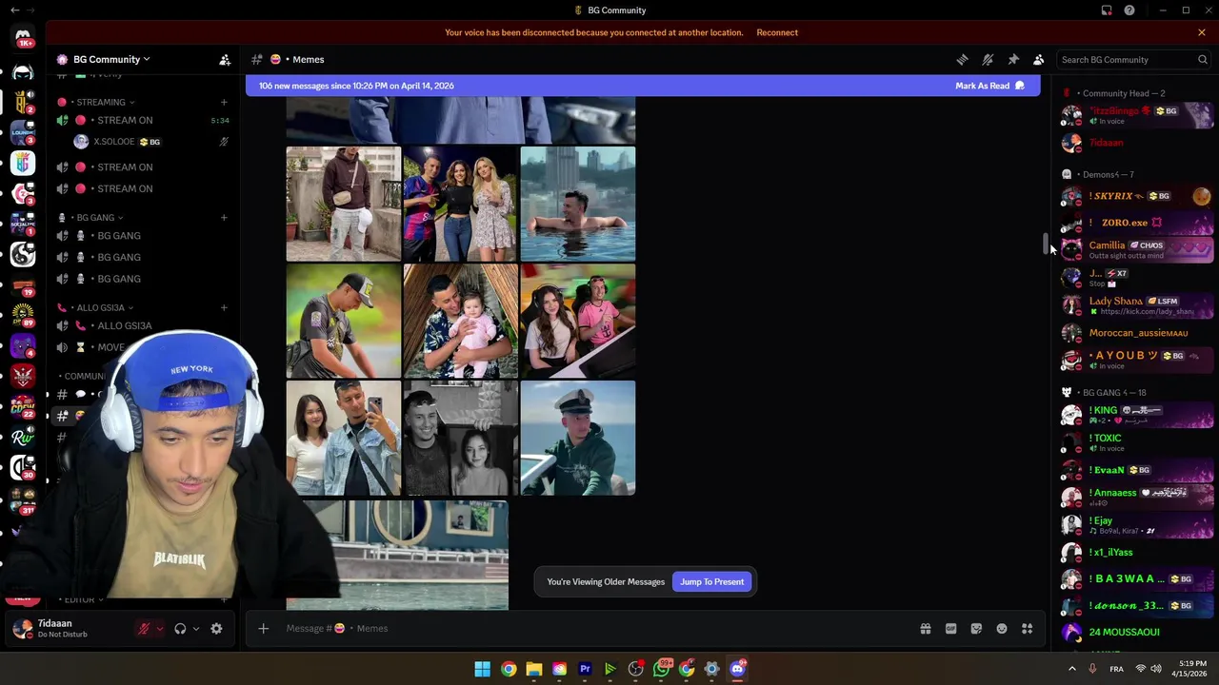Image resolution: width=1219 pixels, height=685 pixels.
Task: Open member Moroccan_aussie in member list
Action: (x=1137, y=334)
